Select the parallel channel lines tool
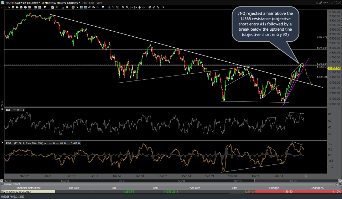Viewport: 342px width, 199px height. [x=117, y=7]
